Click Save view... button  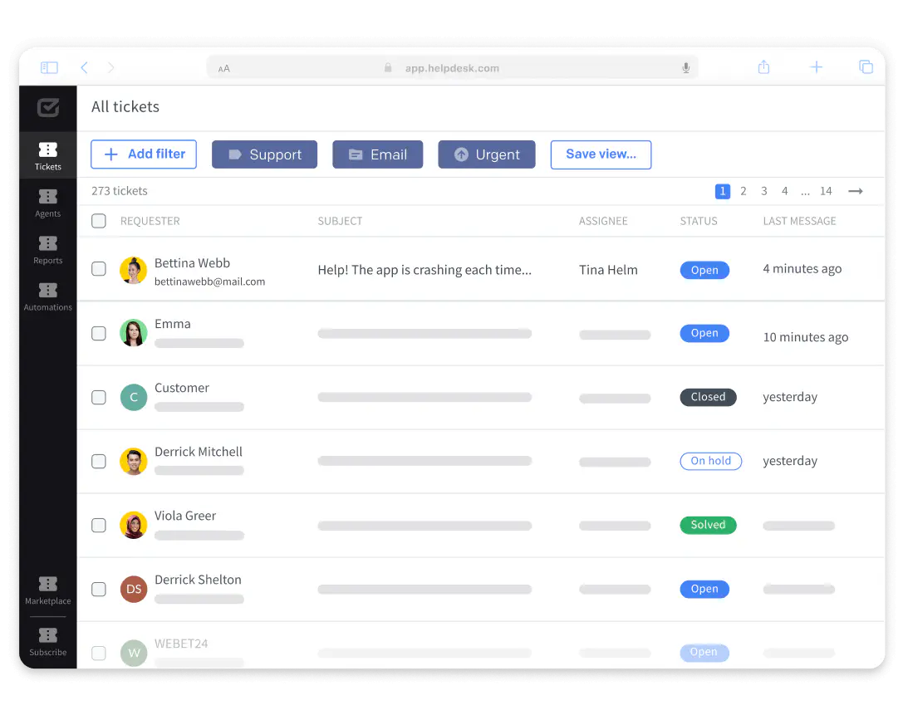coord(601,154)
